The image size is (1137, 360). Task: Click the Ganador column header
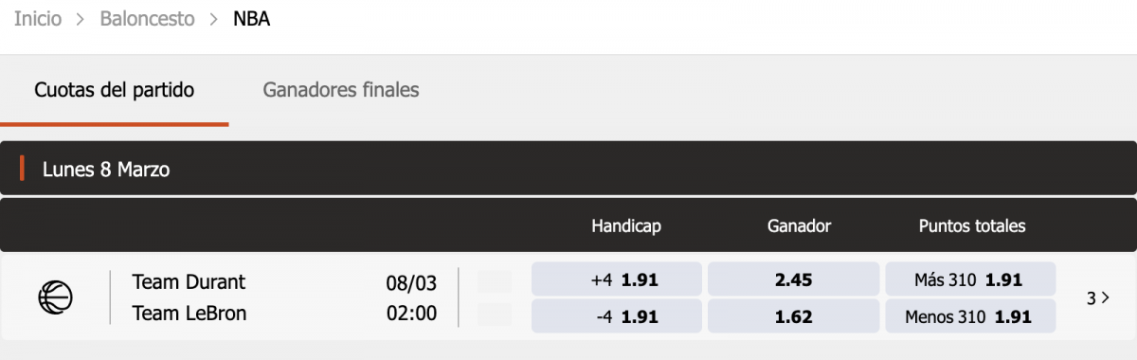click(x=799, y=226)
